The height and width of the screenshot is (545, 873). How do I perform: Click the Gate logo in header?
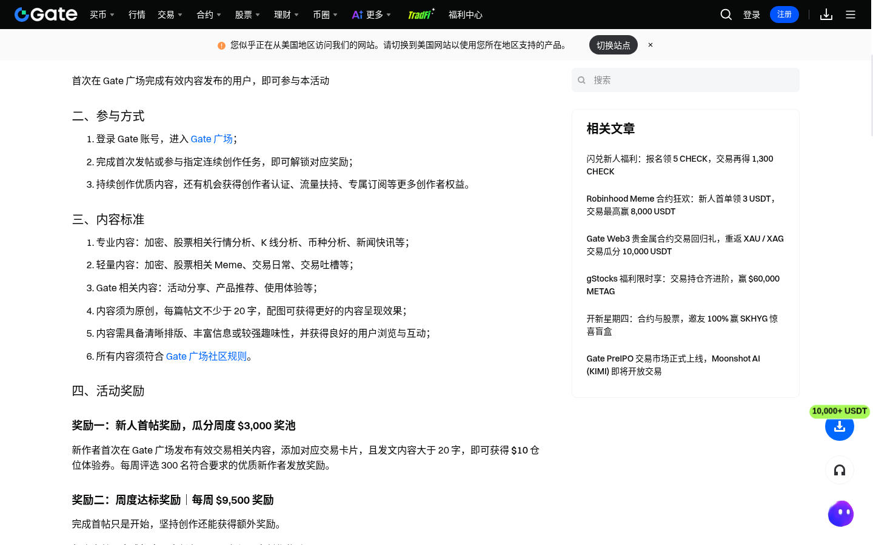point(46,15)
